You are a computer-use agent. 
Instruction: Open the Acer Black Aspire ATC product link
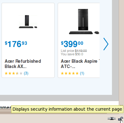(80, 64)
